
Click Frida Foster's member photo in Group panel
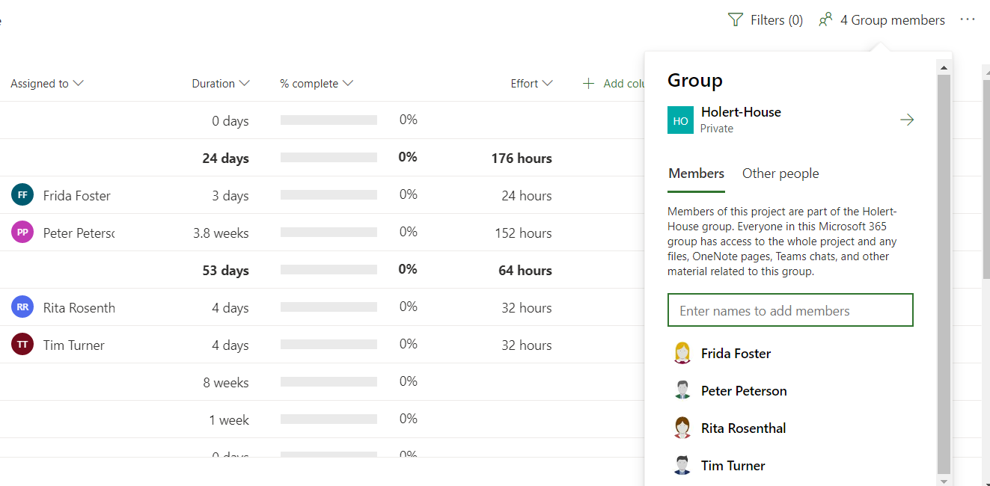[682, 353]
